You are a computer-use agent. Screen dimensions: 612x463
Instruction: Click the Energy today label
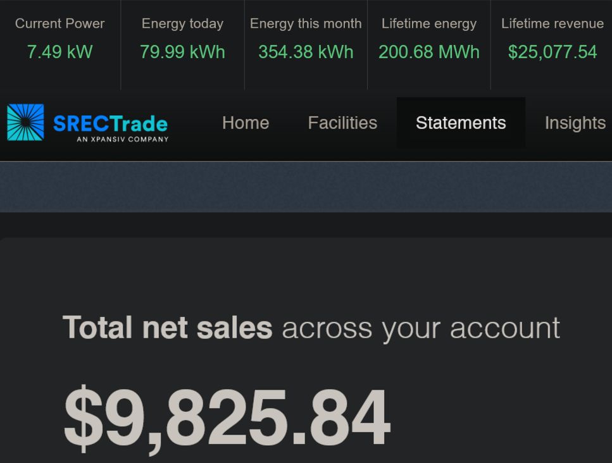(x=182, y=23)
